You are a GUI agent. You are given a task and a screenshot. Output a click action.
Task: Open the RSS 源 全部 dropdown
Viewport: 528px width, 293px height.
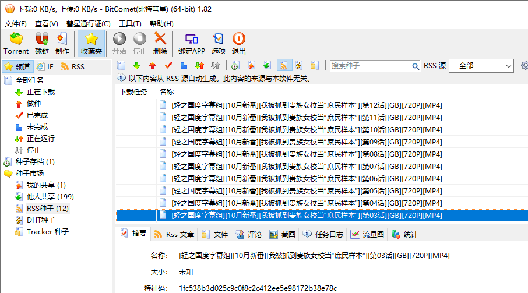481,66
